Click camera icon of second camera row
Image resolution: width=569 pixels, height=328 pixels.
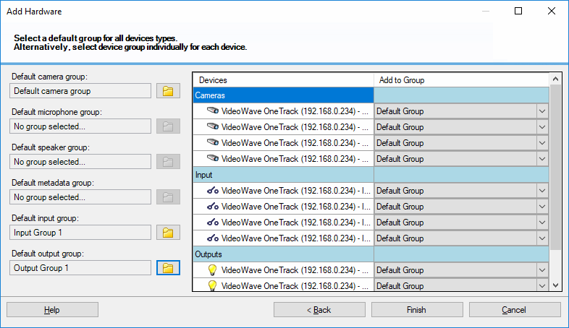coord(213,126)
